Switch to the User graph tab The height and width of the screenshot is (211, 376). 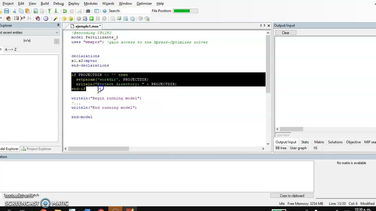[298, 148]
